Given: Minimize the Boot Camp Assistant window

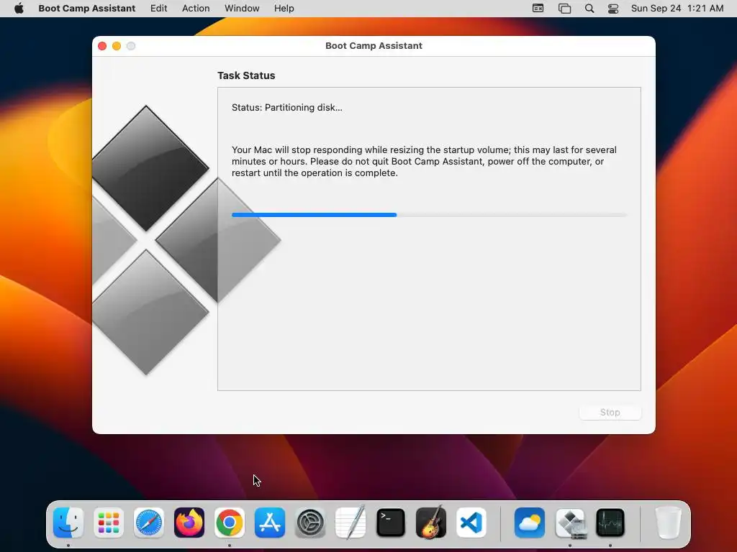Looking at the screenshot, I should (117, 46).
